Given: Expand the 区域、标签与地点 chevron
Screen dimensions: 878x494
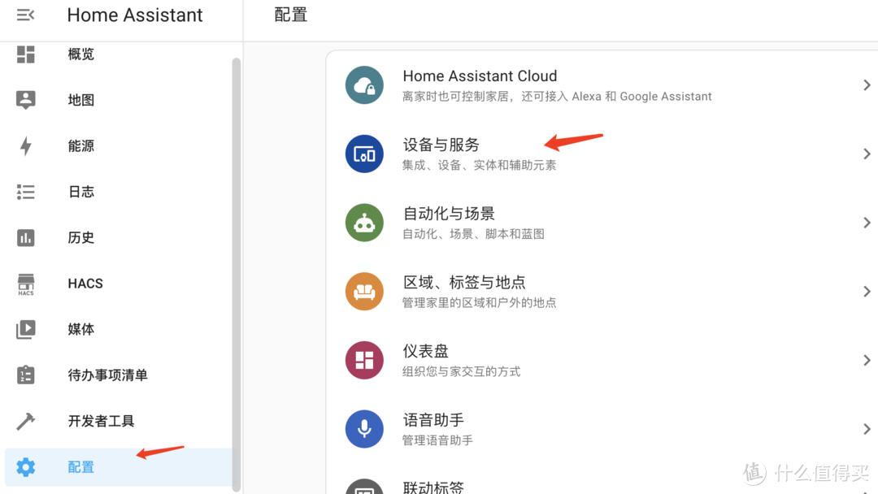Looking at the screenshot, I should click(x=866, y=291).
